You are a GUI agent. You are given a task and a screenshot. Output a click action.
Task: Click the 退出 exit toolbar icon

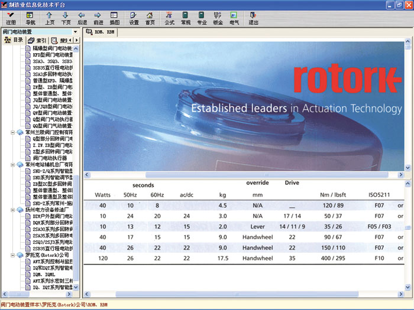point(254,18)
